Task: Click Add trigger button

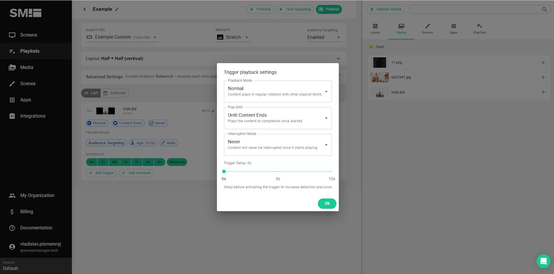Action: pos(101,173)
